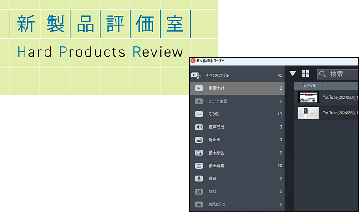Viewport: 364px width, 220px height.
Task: Select the 動画編集 film icon
Action: pyautogui.click(x=199, y=166)
